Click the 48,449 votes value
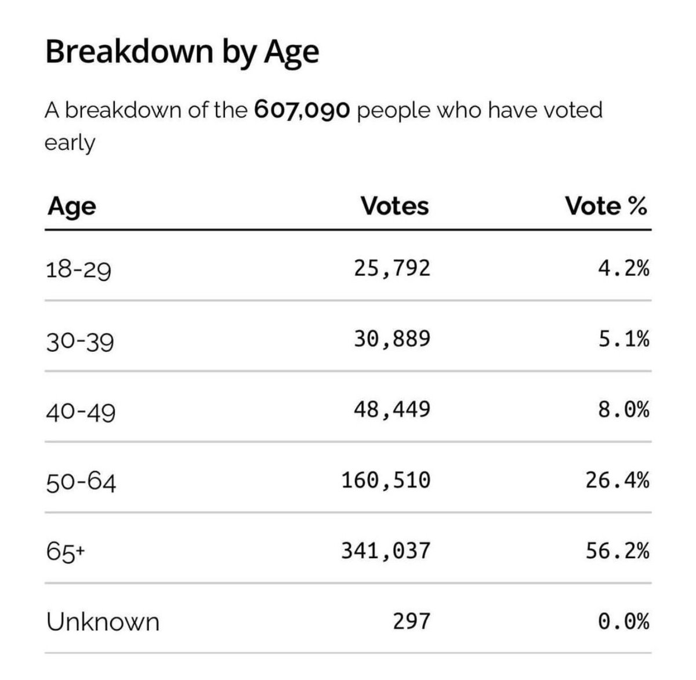 tap(393, 410)
